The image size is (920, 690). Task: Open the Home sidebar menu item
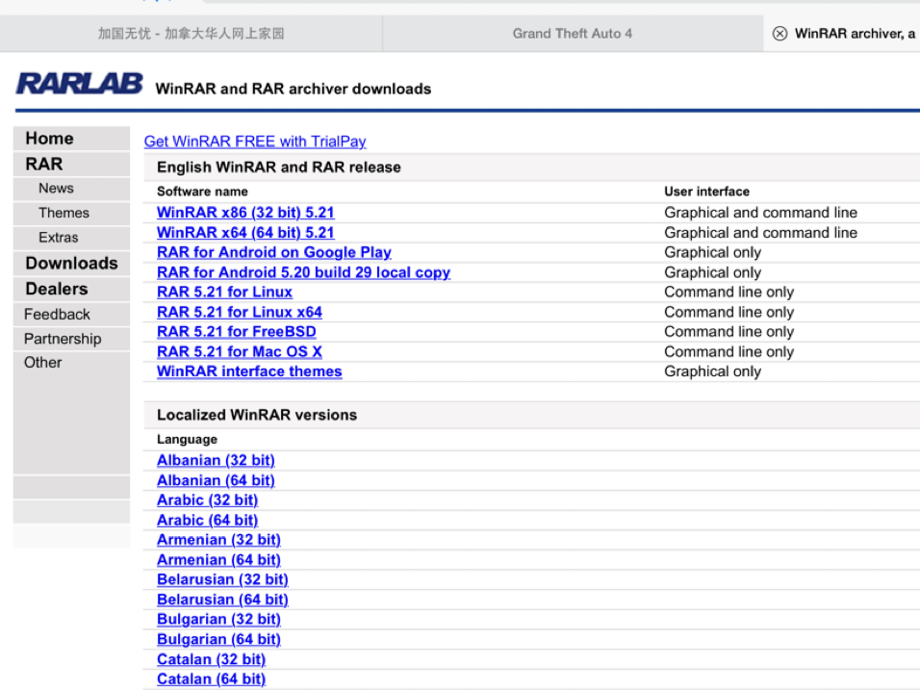pyautogui.click(x=71, y=139)
